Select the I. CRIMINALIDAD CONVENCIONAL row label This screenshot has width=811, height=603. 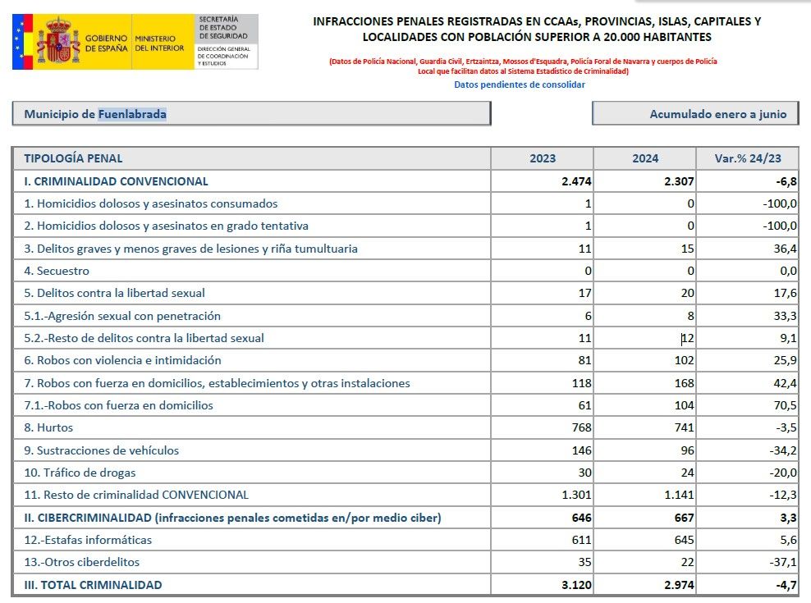(116, 181)
